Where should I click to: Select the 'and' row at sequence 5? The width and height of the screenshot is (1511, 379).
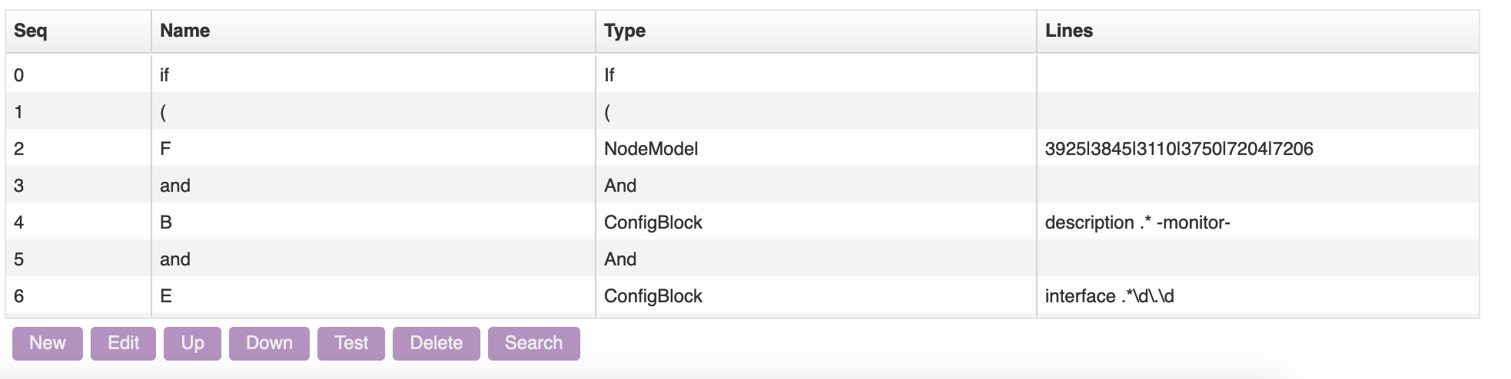(x=175, y=259)
